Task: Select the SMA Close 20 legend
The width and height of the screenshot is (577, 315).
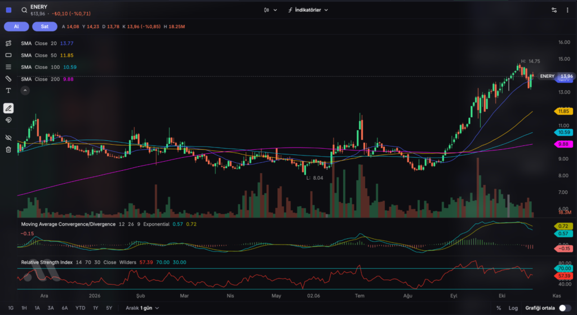Action: coord(47,43)
